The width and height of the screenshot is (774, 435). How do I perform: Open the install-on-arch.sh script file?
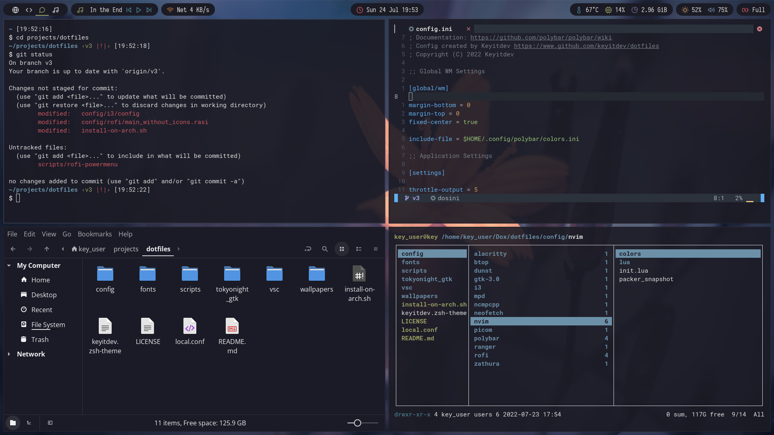pyautogui.click(x=359, y=284)
